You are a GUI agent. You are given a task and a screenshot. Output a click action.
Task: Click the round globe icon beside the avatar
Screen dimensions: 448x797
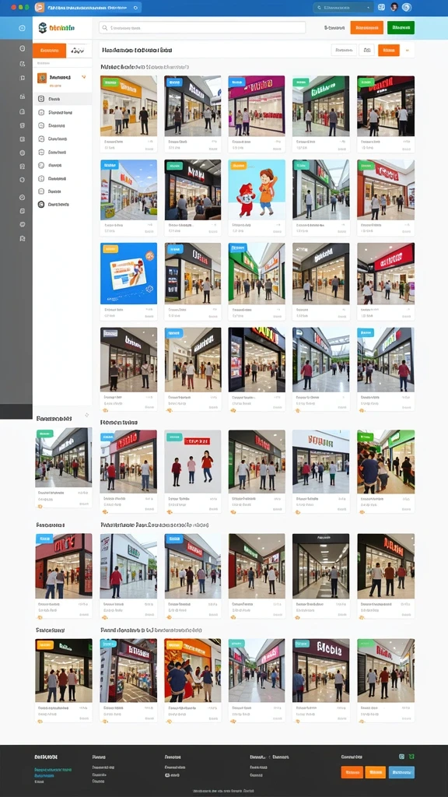click(x=406, y=7)
